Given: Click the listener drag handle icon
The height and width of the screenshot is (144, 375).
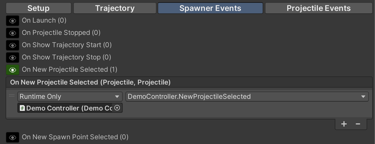Looking at the screenshot, I should [12, 96].
